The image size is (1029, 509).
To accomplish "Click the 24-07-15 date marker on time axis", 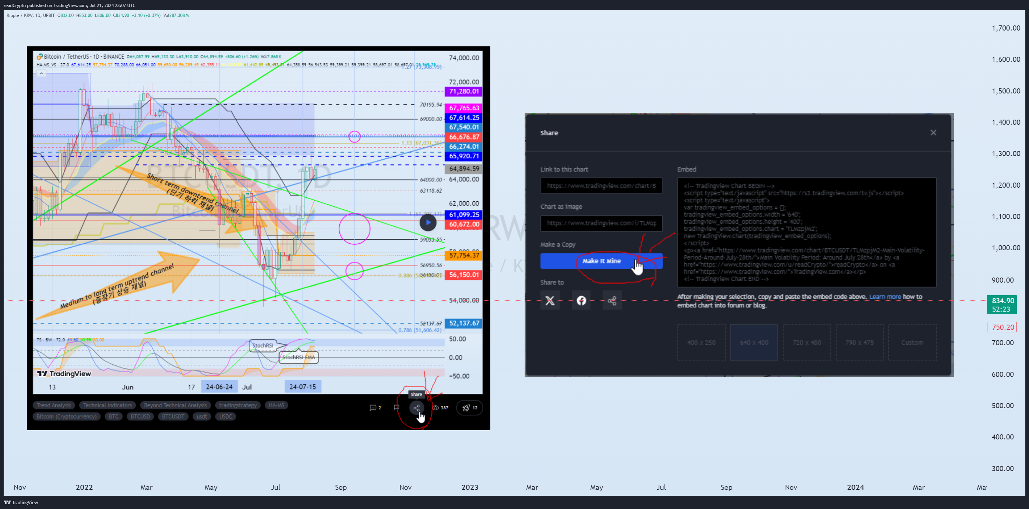I will click(x=302, y=387).
